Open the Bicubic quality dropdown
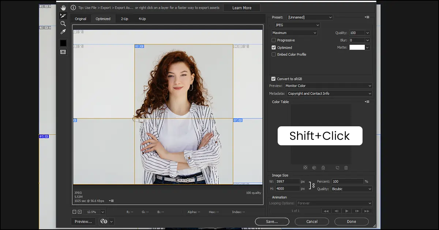The height and width of the screenshot is (230, 439). 351,189
